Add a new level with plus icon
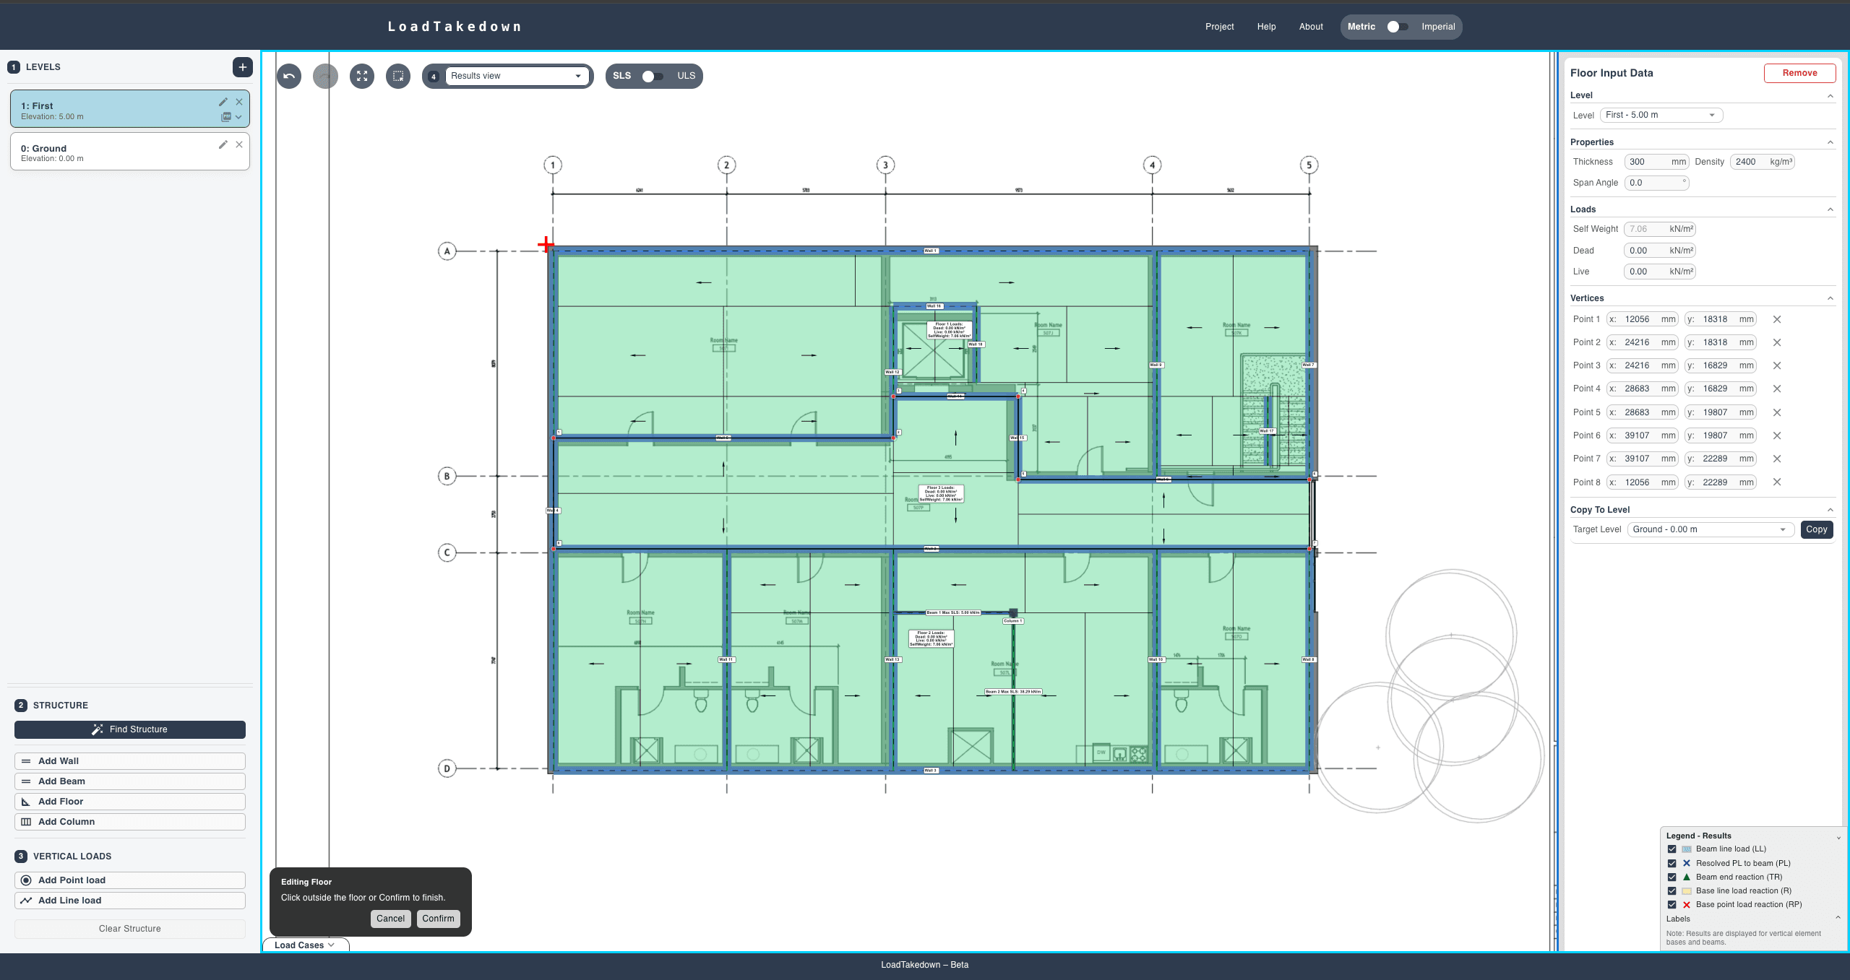1850x980 pixels. (243, 67)
